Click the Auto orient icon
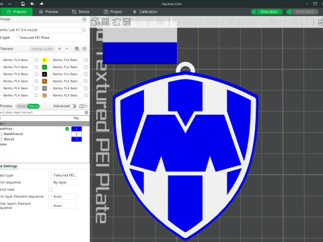Image resolution: width=323 pixels, height=242 pixels. click(116, 22)
